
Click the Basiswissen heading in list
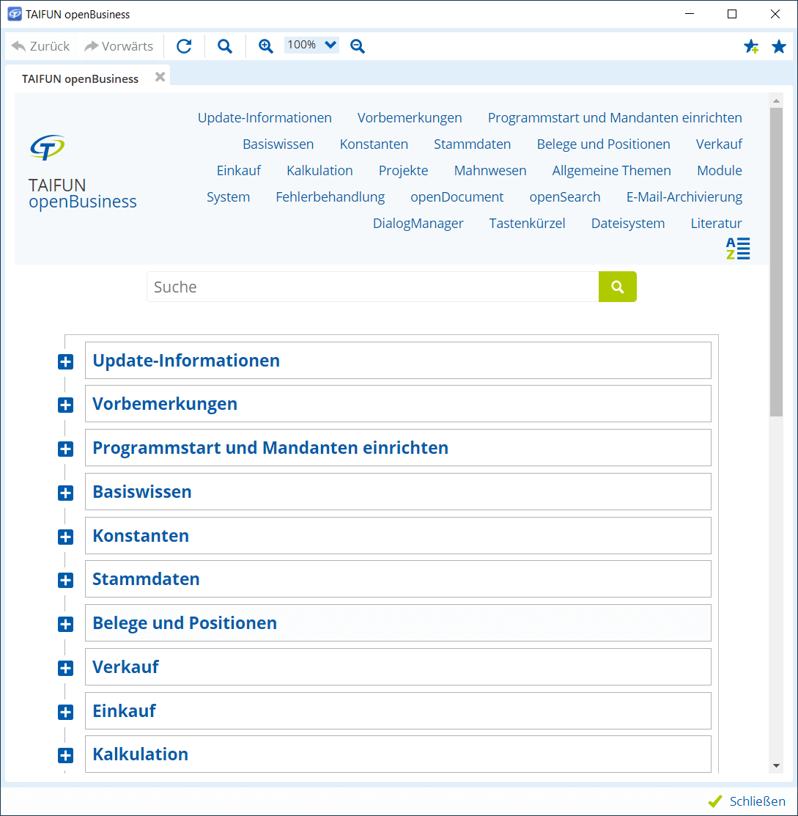[141, 492]
